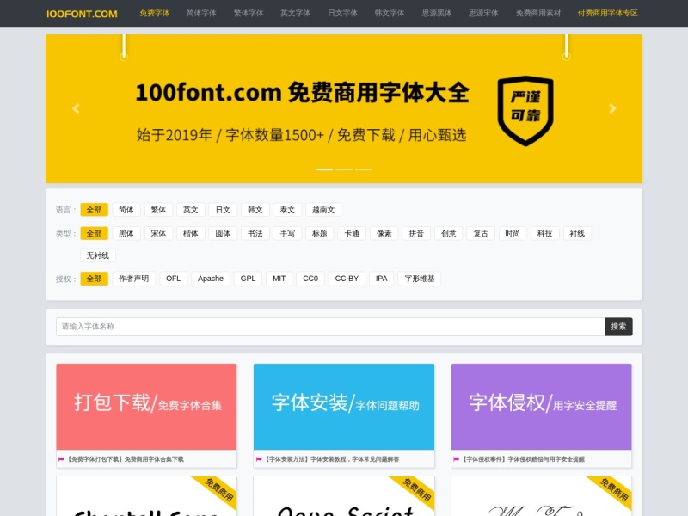Viewport: 688px width, 516px height.
Task: Filter license by 作者声明
Action: pyautogui.click(x=134, y=279)
